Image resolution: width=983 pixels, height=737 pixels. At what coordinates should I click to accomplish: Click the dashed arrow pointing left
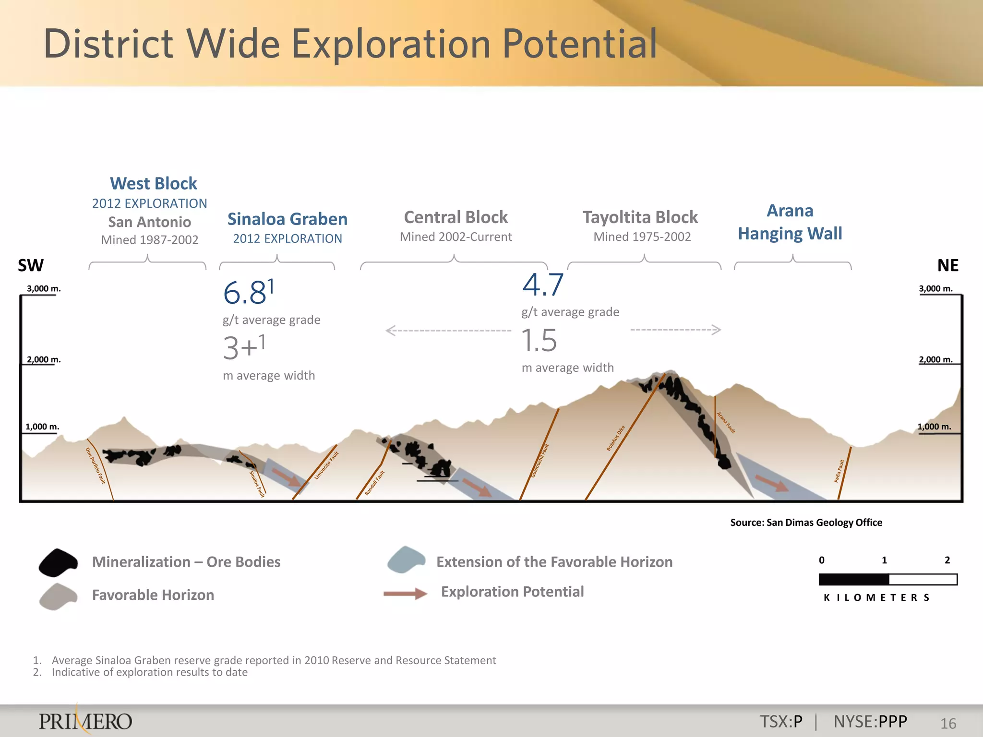tap(448, 331)
